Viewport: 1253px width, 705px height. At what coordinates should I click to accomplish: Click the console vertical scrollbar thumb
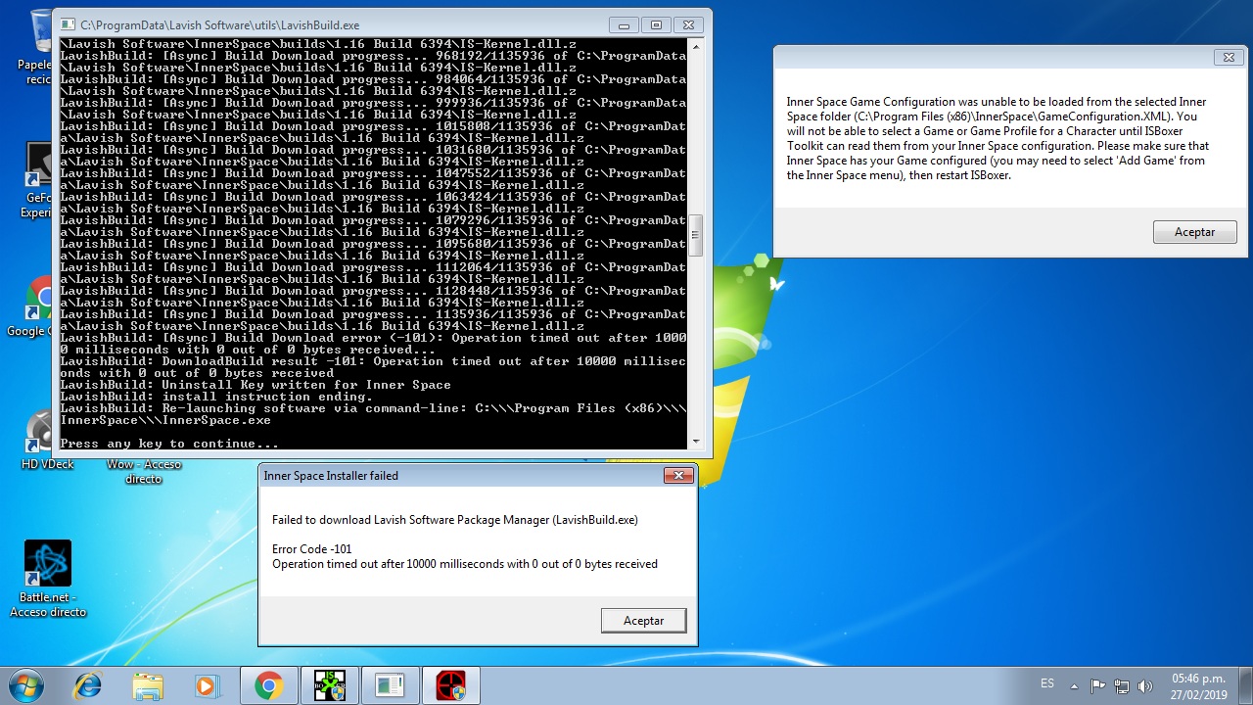(696, 235)
